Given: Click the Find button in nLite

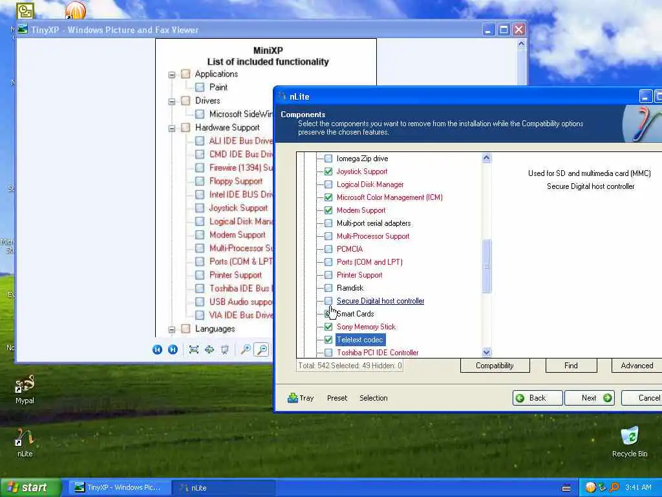Looking at the screenshot, I should (x=571, y=366).
